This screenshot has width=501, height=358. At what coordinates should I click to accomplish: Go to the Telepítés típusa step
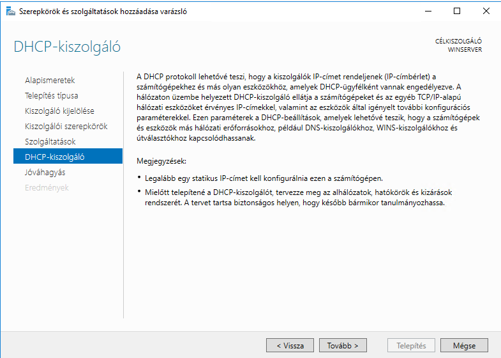[52, 96]
